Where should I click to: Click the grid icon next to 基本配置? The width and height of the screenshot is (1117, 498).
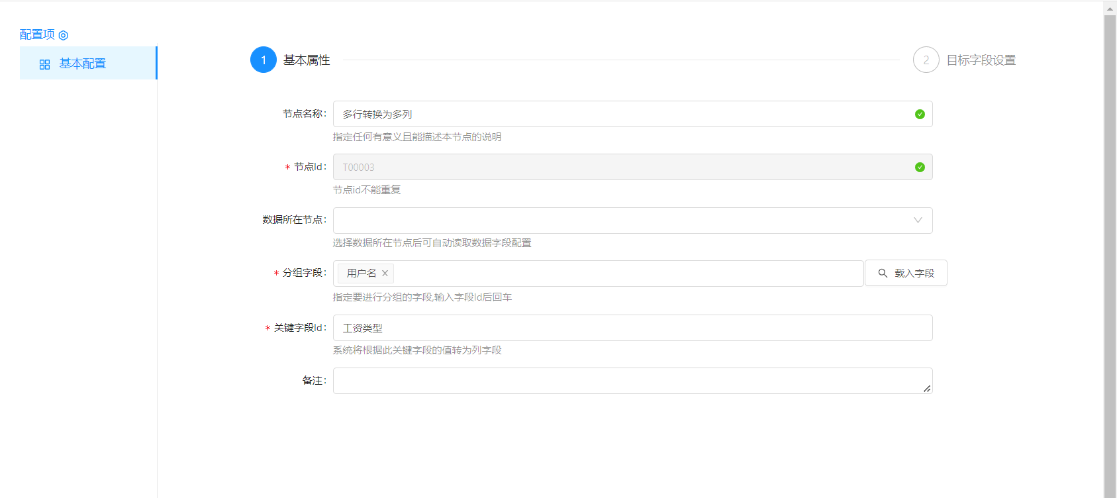[44, 64]
